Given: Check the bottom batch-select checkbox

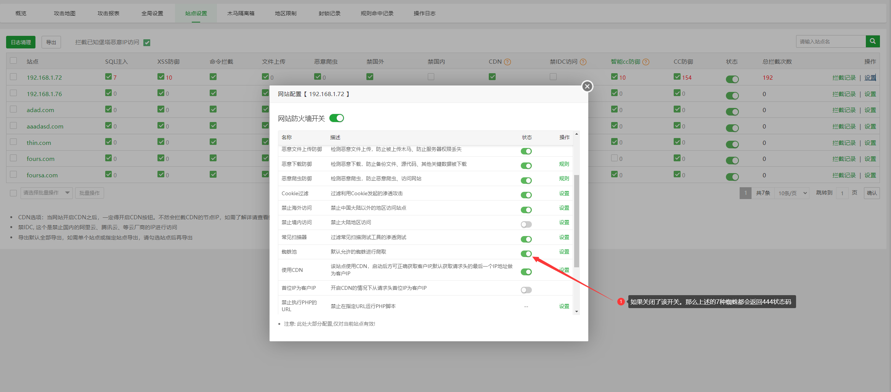Looking at the screenshot, I should [x=13, y=193].
